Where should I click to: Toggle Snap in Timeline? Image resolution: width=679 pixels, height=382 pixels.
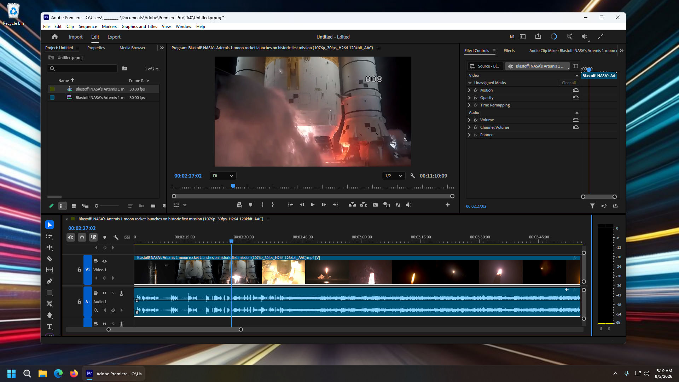[82, 237]
